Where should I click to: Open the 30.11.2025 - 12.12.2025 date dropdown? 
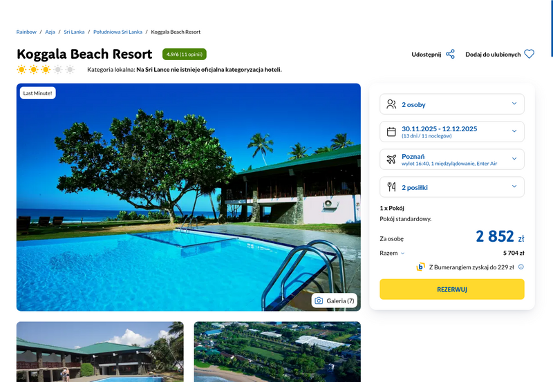pyautogui.click(x=452, y=131)
